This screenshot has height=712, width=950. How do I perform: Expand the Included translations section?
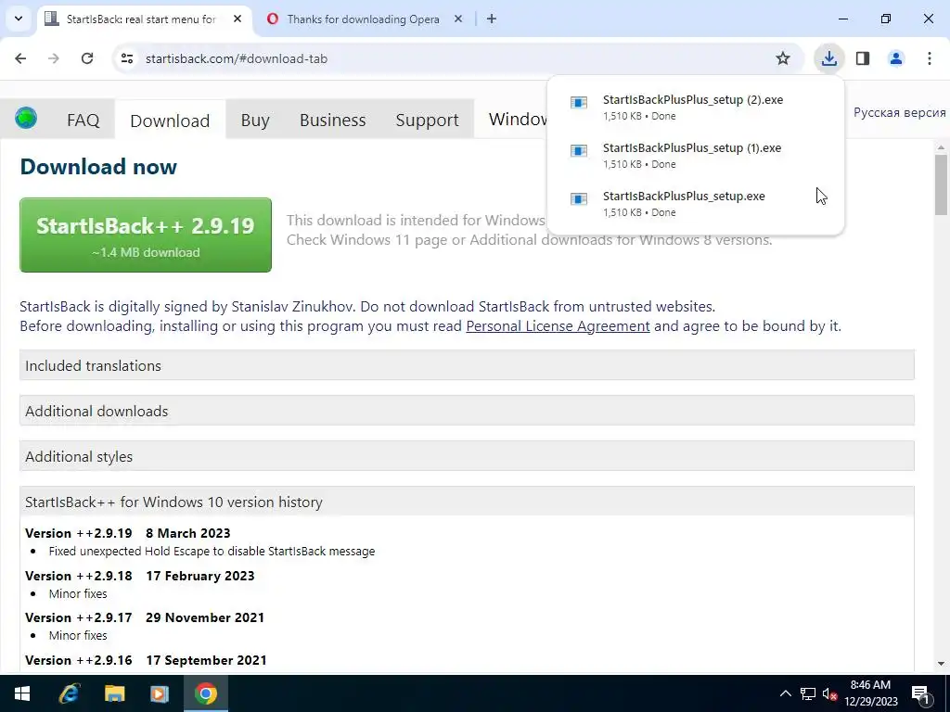pyautogui.click(x=467, y=365)
